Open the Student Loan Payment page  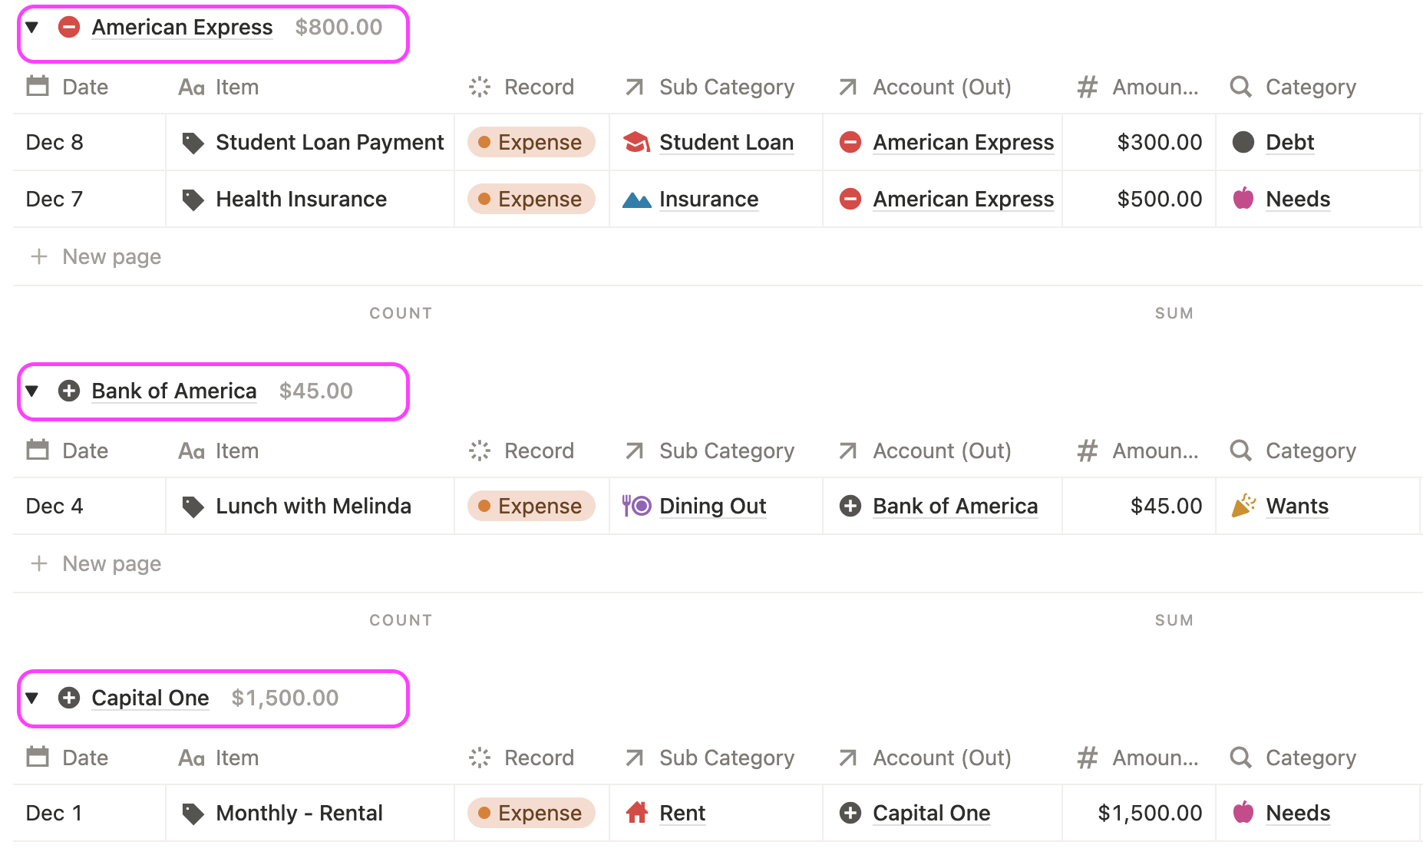[x=329, y=143]
